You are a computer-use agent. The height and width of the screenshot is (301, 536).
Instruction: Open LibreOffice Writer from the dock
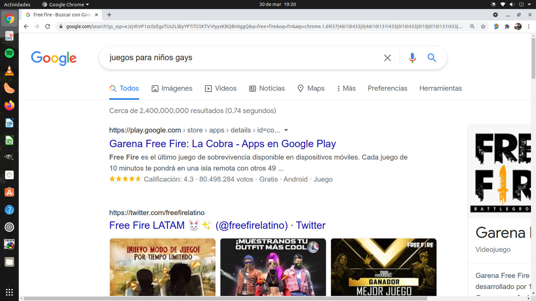pos(9,123)
